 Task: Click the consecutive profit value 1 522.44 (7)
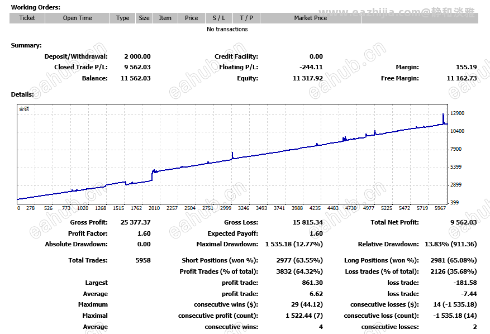pos(305,316)
